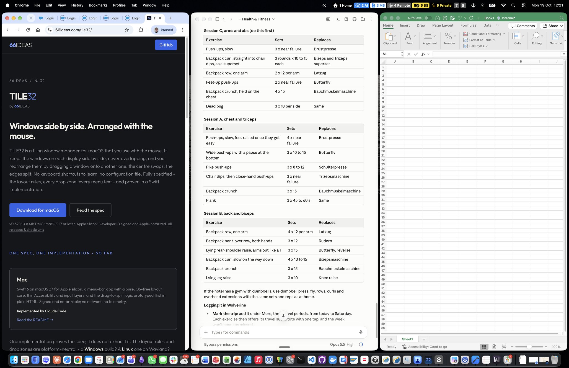569x368 pixels.
Task: Toggle the sidebar panel icon in Health & Fitness window
Action: [217, 19]
